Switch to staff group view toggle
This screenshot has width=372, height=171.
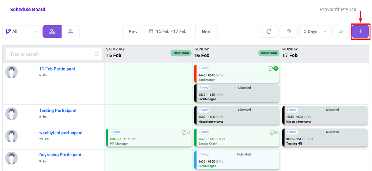pos(71,31)
